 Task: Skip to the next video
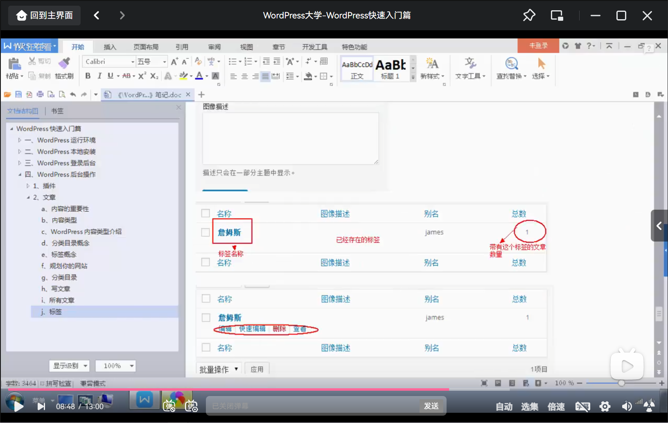(41, 407)
